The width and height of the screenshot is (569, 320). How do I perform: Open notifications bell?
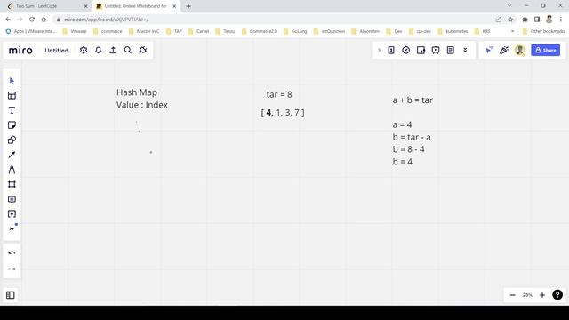pos(99,50)
